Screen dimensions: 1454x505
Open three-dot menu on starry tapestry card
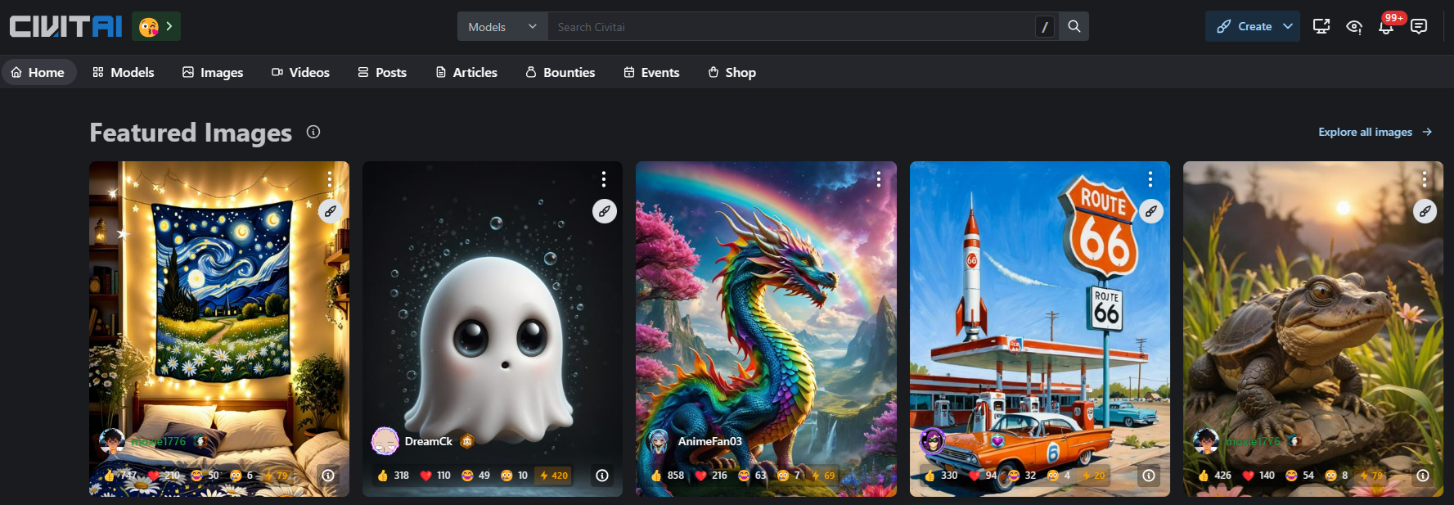tap(330, 179)
